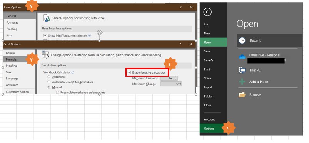The height and width of the screenshot is (143, 309).
Task: Open Export in the Backstage menu
Action: pyautogui.click(x=208, y=87)
